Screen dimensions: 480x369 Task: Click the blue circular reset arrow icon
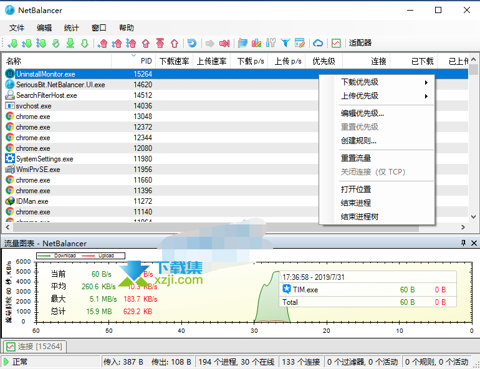point(192,43)
